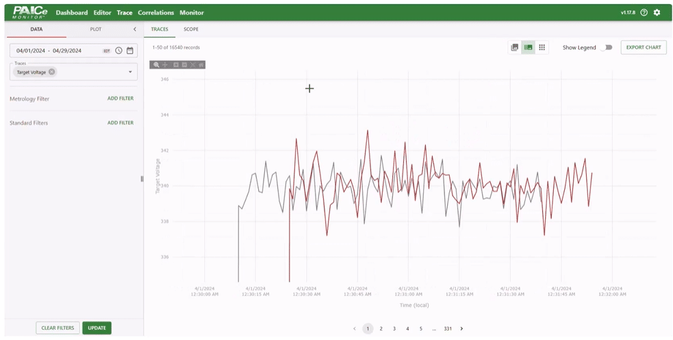Screen dimensions: 673x340
Task: Select the stacked images layout icon
Action: tap(515, 48)
